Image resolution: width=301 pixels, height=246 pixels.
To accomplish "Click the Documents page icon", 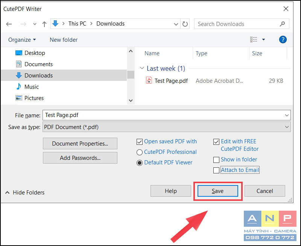I will tap(18, 64).
